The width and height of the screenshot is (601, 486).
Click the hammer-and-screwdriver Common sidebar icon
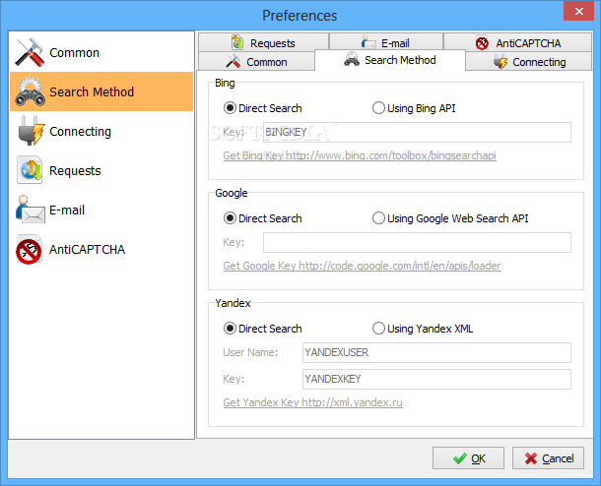[30, 52]
